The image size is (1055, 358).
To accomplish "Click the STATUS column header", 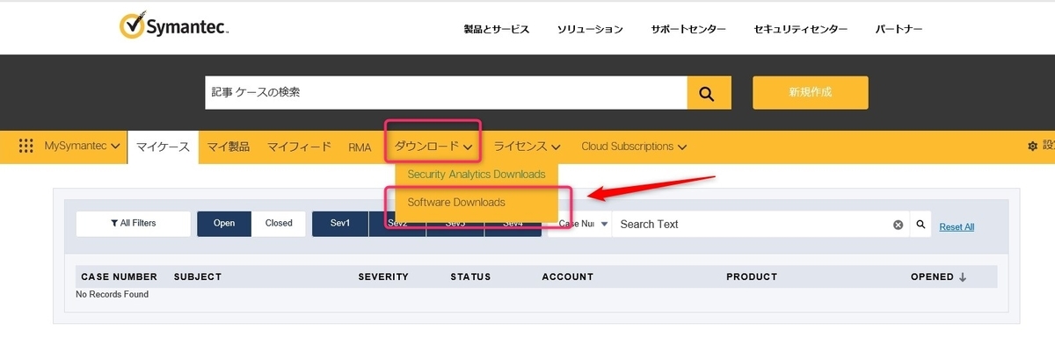I will point(470,276).
